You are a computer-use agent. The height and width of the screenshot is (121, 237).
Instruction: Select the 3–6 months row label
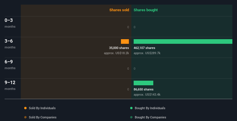[x=10, y=44]
